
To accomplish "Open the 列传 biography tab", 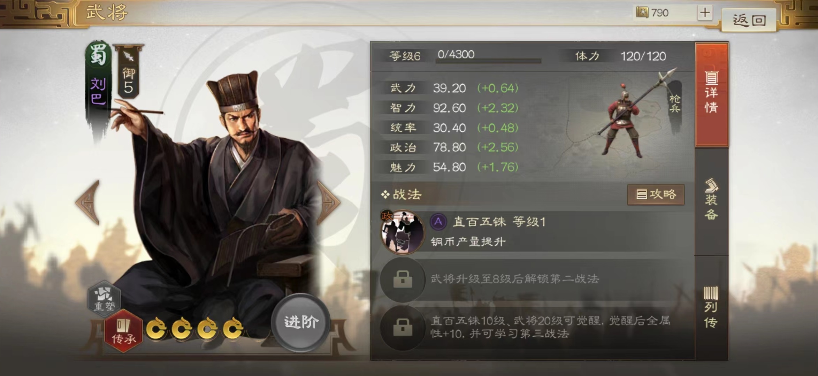I will point(711,307).
